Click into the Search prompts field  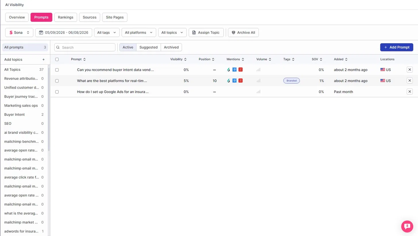(x=85, y=47)
